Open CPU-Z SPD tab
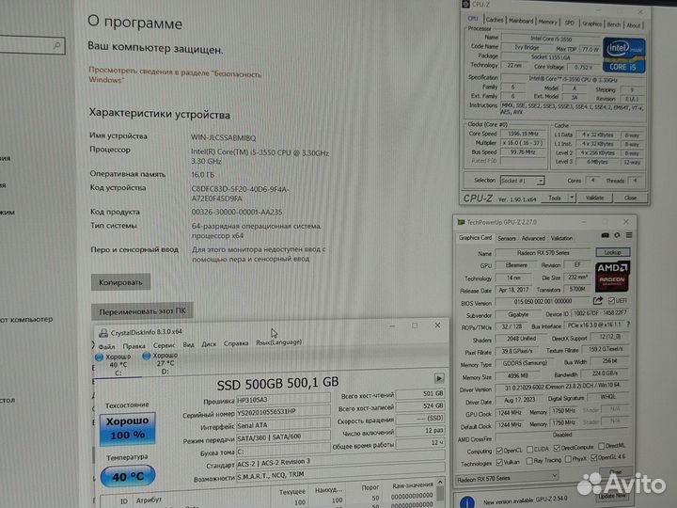The width and height of the screenshot is (677, 508). coord(570,23)
